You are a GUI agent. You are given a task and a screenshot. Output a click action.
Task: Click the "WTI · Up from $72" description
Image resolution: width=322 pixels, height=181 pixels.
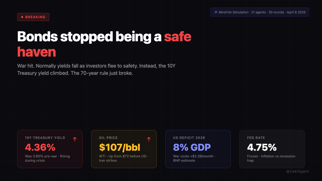click(x=123, y=158)
